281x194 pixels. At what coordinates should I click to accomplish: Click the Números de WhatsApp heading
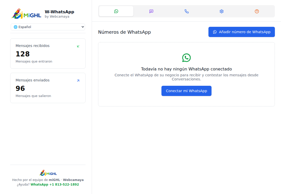(124, 32)
